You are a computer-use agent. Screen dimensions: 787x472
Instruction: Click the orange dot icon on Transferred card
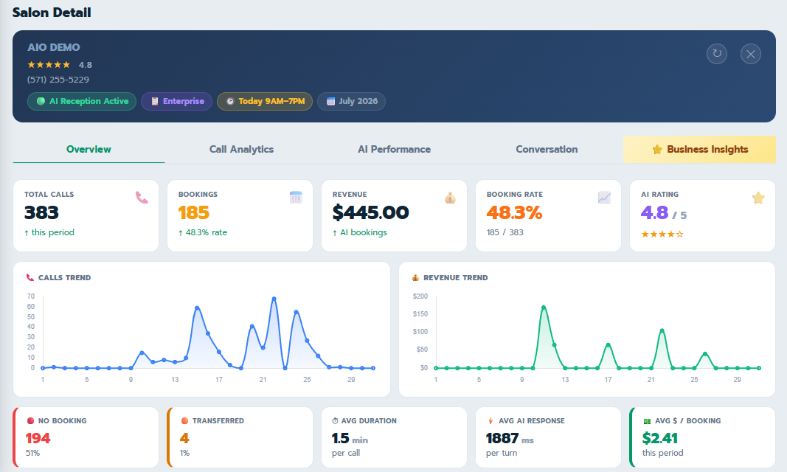click(184, 421)
